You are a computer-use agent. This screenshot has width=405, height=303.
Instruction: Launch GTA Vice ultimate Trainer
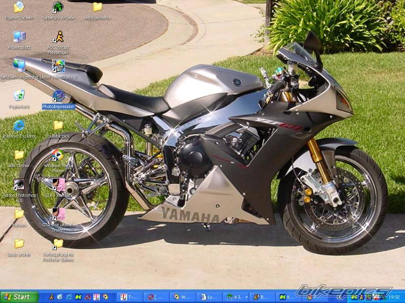click(59, 220)
